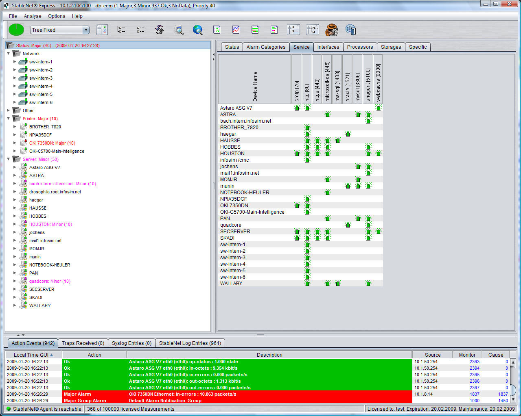Image resolution: width=521 pixels, height=416 pixels.
Task: Open the Analyse menu
Action: 33,16
